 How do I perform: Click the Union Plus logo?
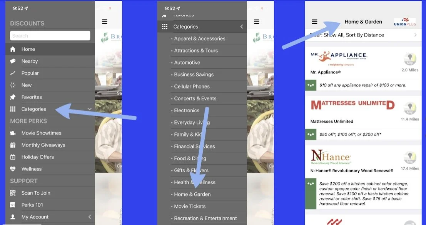coord(405,22)
